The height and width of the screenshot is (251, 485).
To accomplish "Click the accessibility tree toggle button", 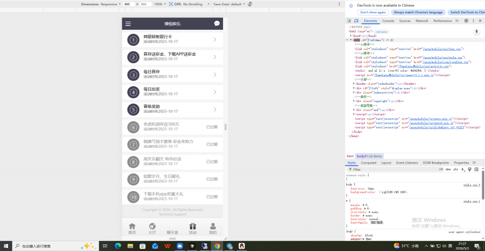I will coord(476,32).
